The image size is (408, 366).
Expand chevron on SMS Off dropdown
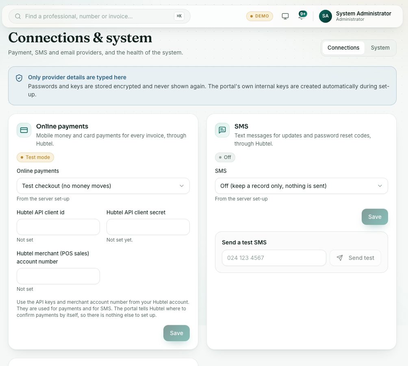tap(380, 186)
